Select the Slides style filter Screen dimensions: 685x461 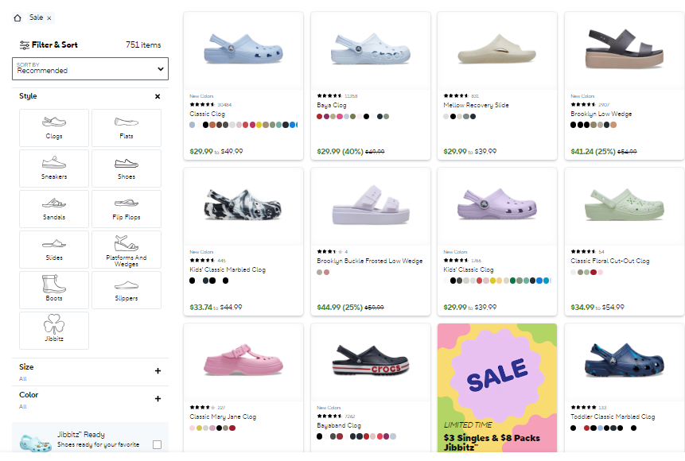pos(54,250)
